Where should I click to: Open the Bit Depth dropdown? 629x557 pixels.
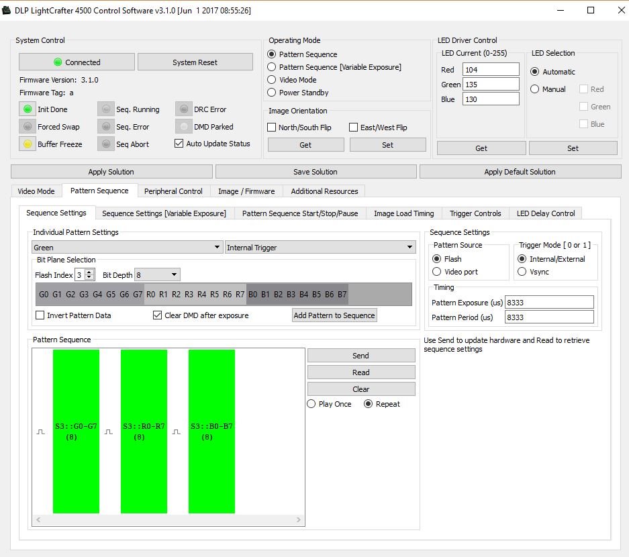157,274
